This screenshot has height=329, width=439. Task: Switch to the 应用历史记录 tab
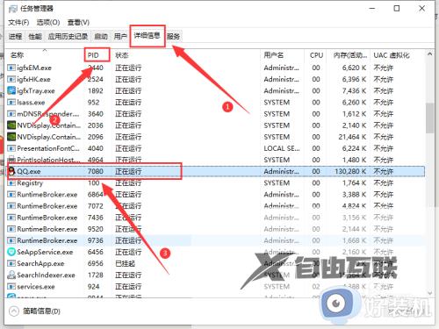(x=68, y=36)
